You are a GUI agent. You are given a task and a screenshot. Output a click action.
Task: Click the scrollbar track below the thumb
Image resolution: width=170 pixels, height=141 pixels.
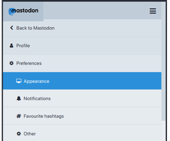point(163,131)
